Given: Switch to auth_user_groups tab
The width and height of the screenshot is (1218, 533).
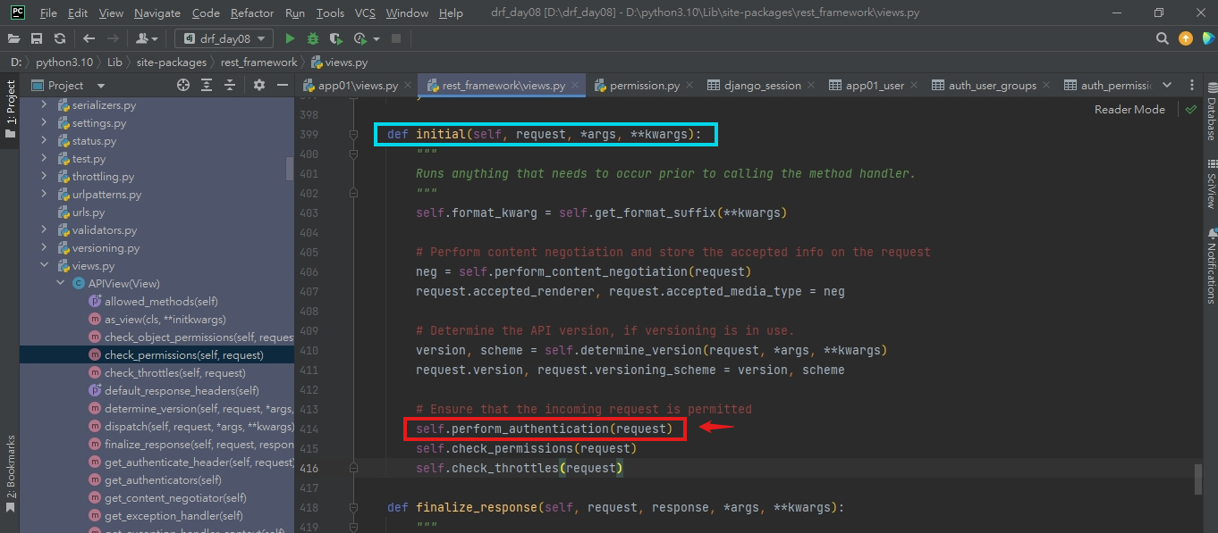Looking at the screenshot, I should (992, 85).
